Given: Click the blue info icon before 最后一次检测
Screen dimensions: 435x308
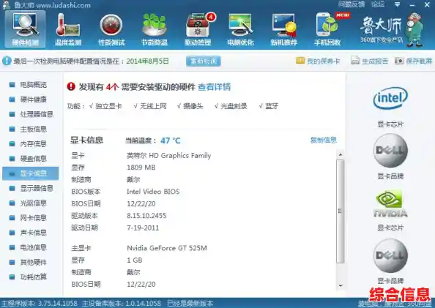Looking at the screenshot, I should 7,61.
